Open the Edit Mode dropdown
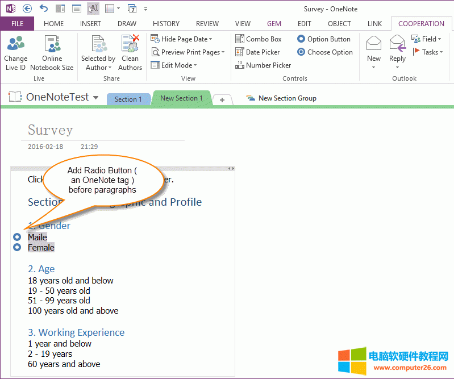 pyautogui.click(x=195, y=65)
